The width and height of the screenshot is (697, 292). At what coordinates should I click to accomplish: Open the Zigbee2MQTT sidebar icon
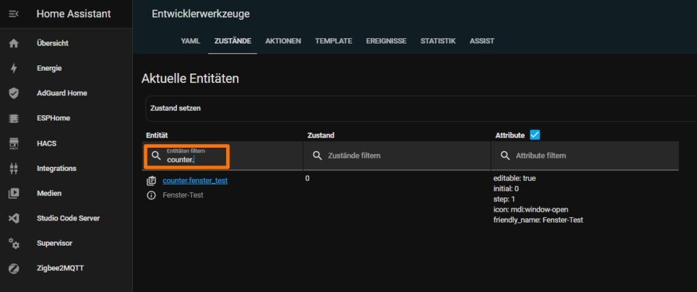[14, 268]
